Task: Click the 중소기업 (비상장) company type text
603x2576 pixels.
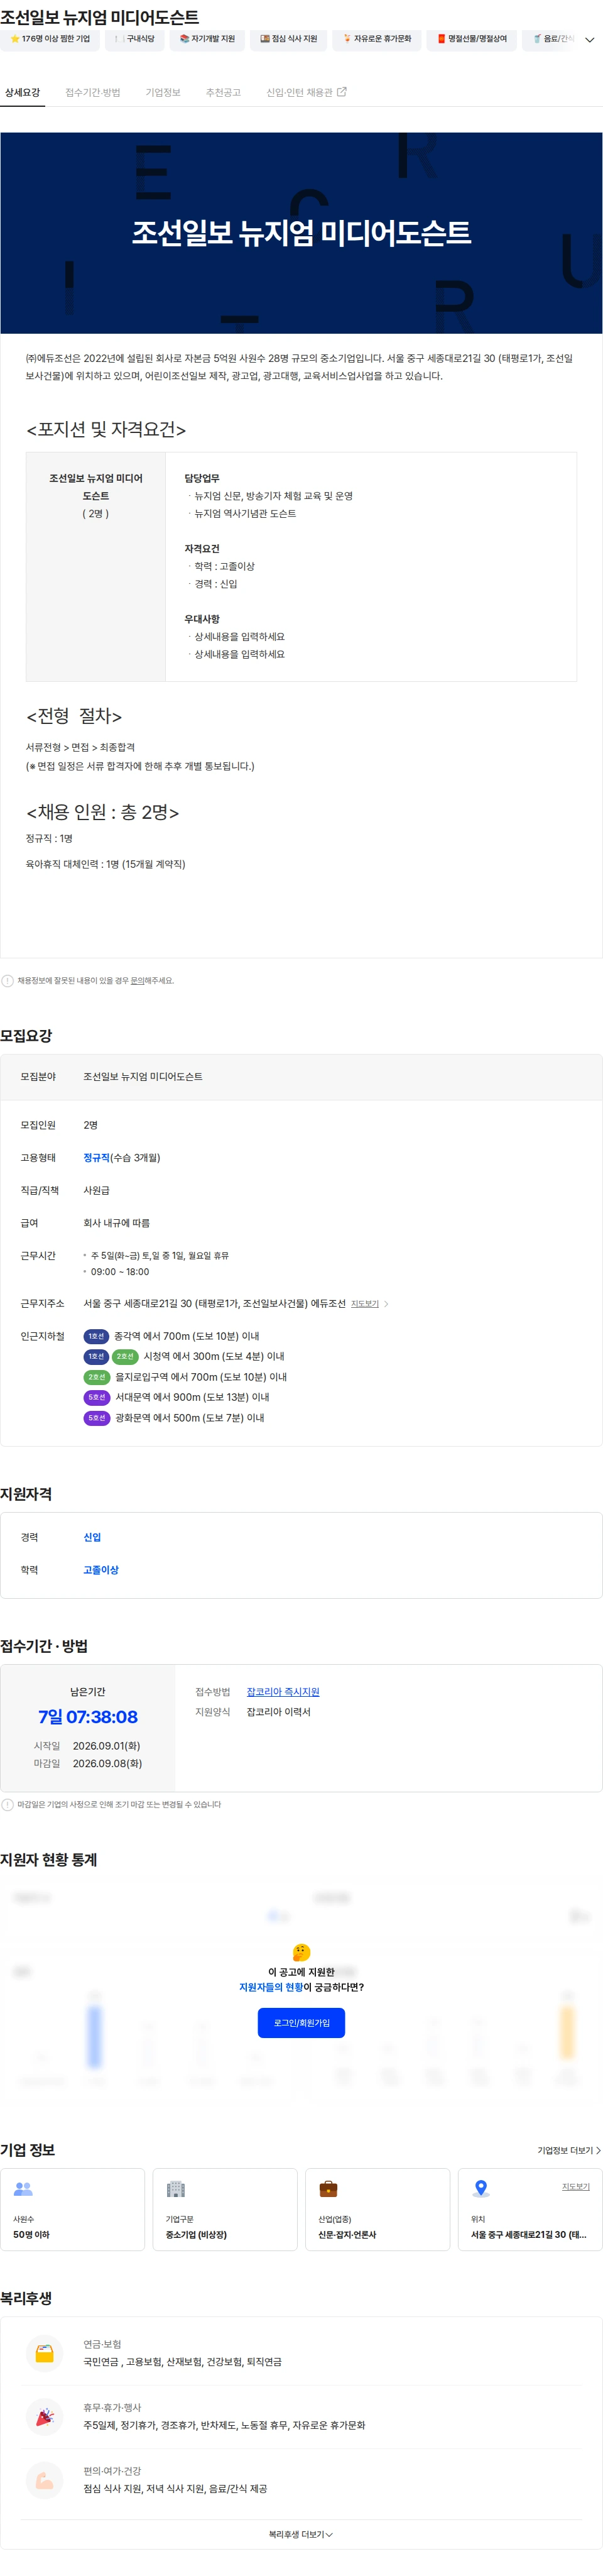Action: pos(196,2235)
